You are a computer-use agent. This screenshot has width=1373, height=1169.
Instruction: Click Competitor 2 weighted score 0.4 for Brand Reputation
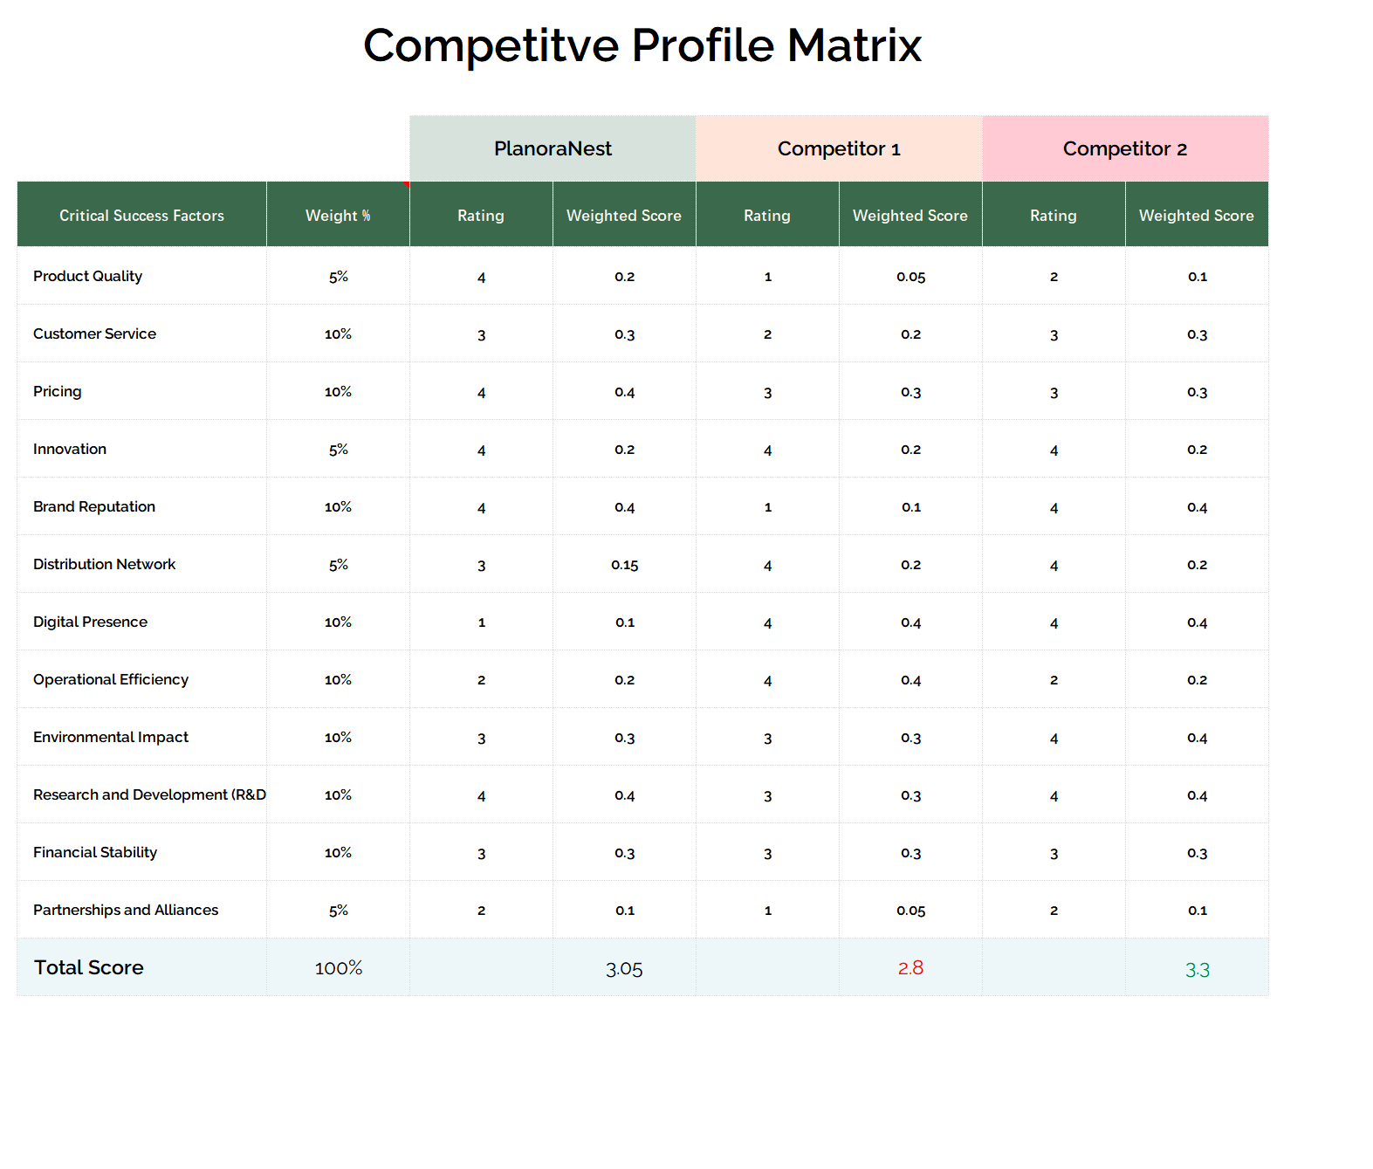pos(1198,507)
